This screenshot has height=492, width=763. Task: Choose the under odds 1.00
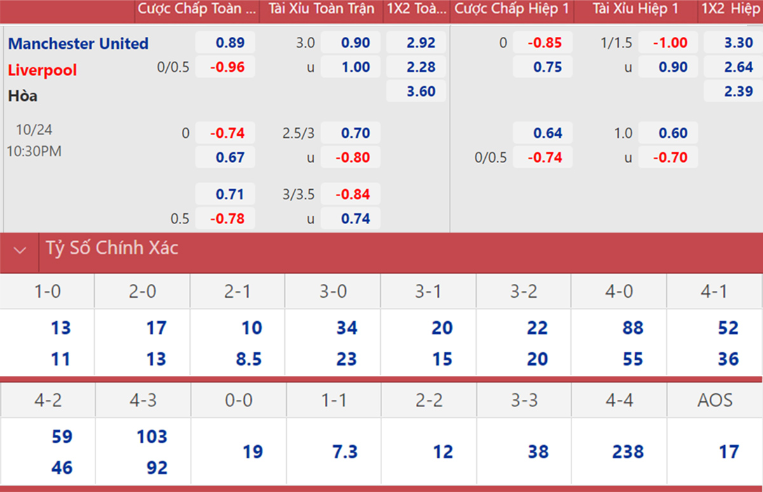tap(351, 67)
